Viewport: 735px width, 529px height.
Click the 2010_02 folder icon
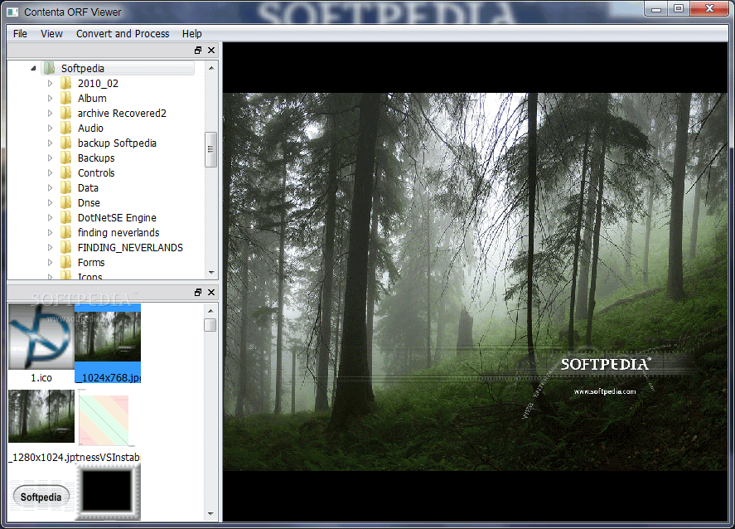pos(65,84)
